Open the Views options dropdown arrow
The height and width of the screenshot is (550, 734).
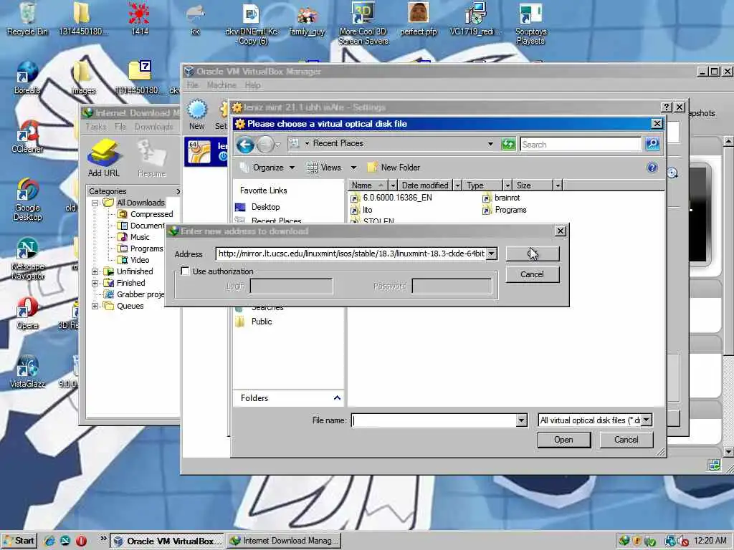[x=353, y=168]
